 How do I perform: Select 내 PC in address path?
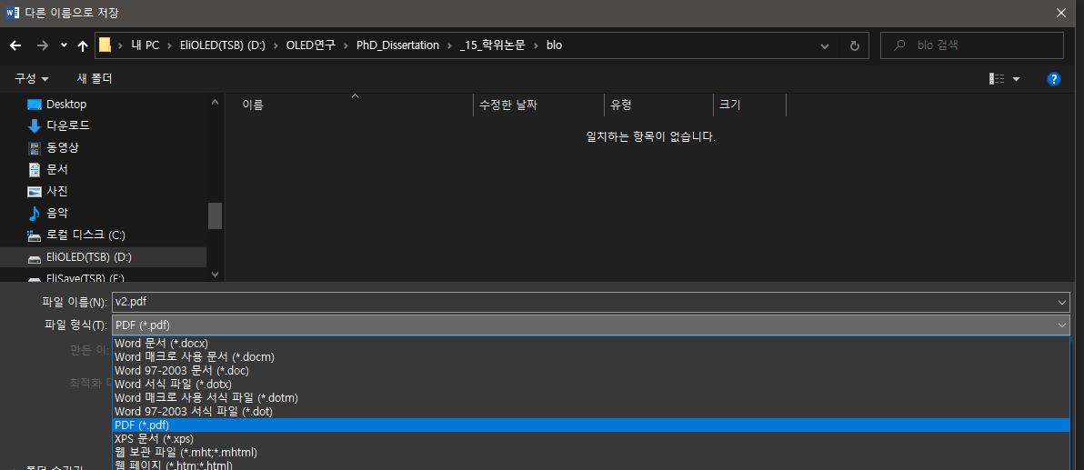coord(145,45)
